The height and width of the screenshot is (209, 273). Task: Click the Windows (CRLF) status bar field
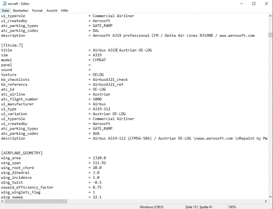(x=152, y=207)
